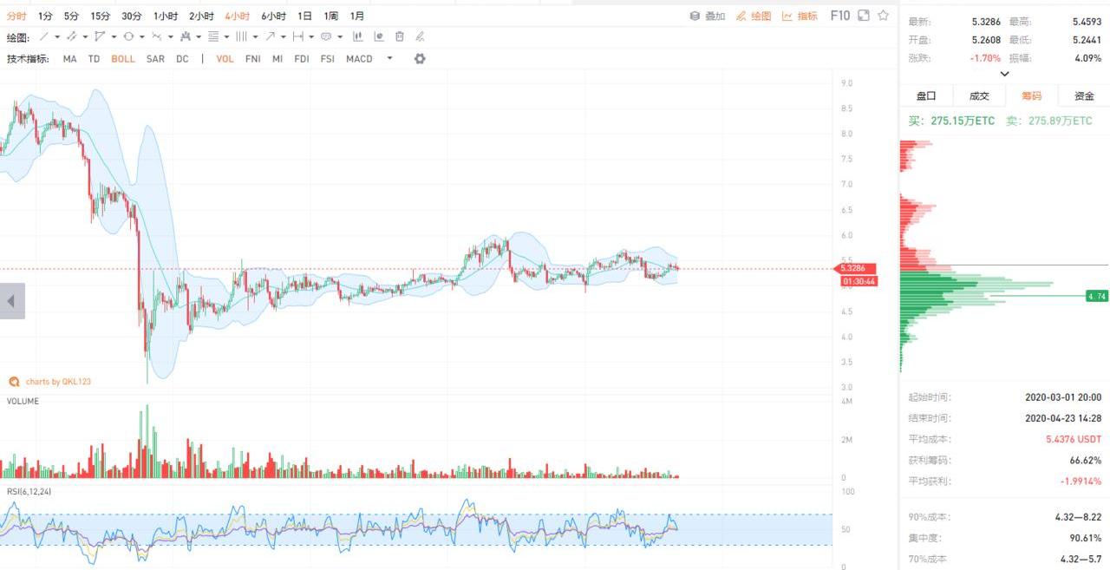This screenshot has height=570, width=1110.
Task: Switch to the 资金 tab
Action: coord(1083,96)
